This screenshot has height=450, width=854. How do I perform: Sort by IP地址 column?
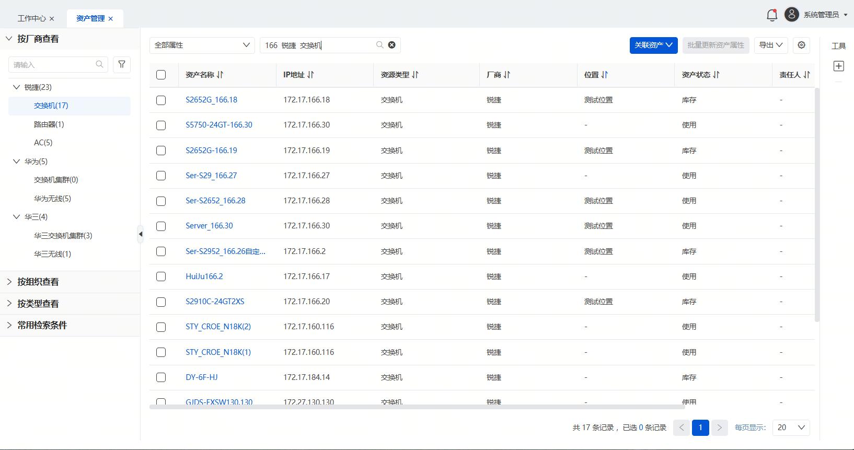coord(310,75)
